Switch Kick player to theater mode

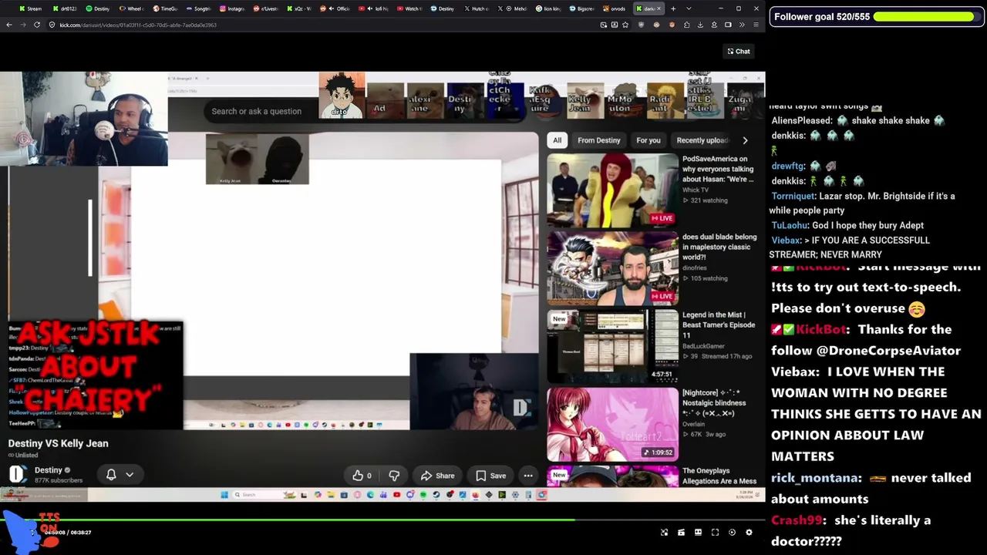[698, 533]
